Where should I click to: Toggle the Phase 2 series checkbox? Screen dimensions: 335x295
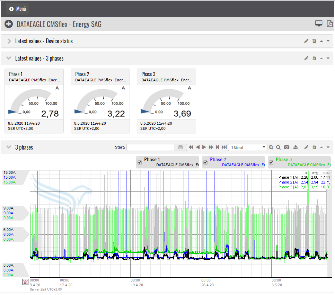[205, 162]
